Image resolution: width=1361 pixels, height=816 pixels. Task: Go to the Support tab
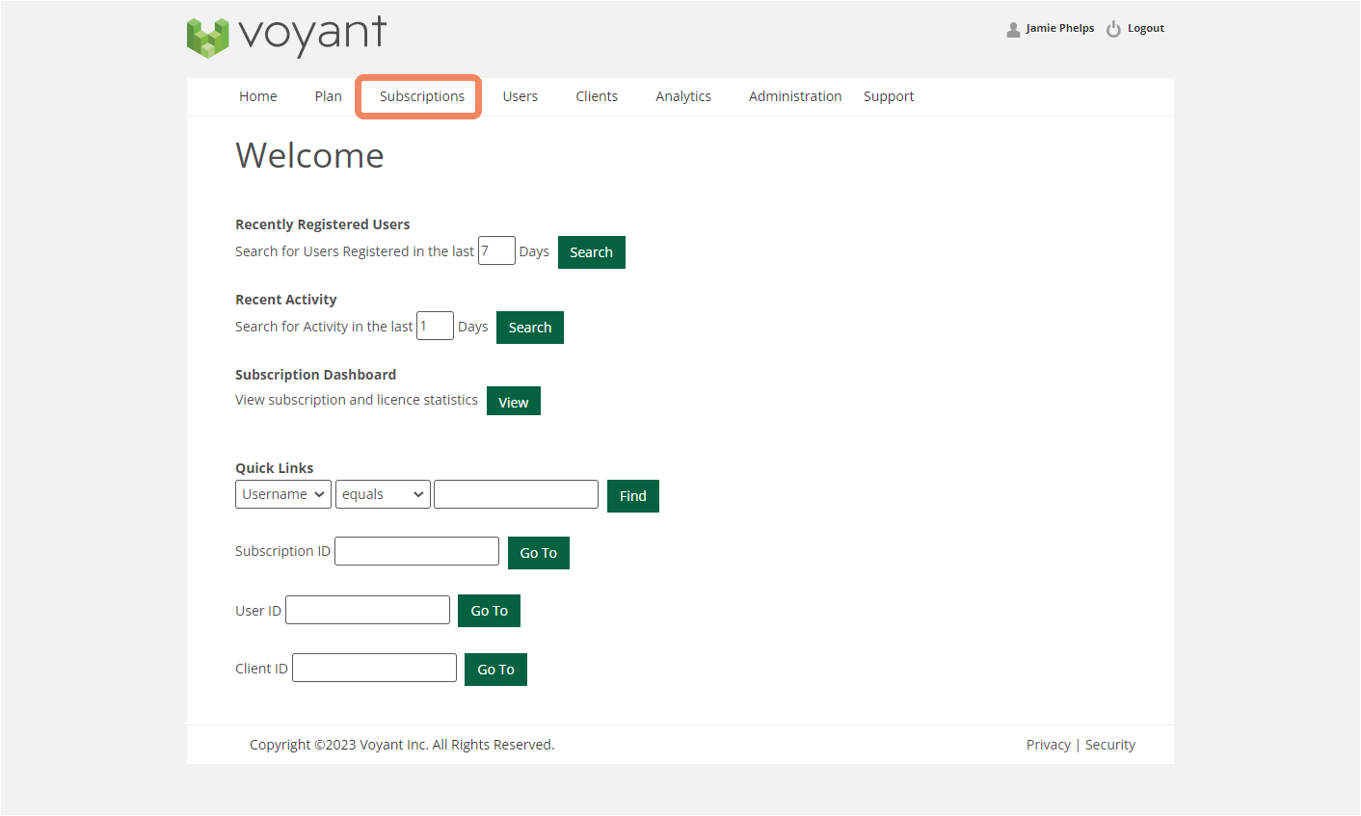889,96
